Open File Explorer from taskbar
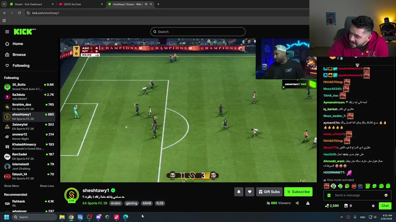Screen dimensions: 396x222 point(62,217)
